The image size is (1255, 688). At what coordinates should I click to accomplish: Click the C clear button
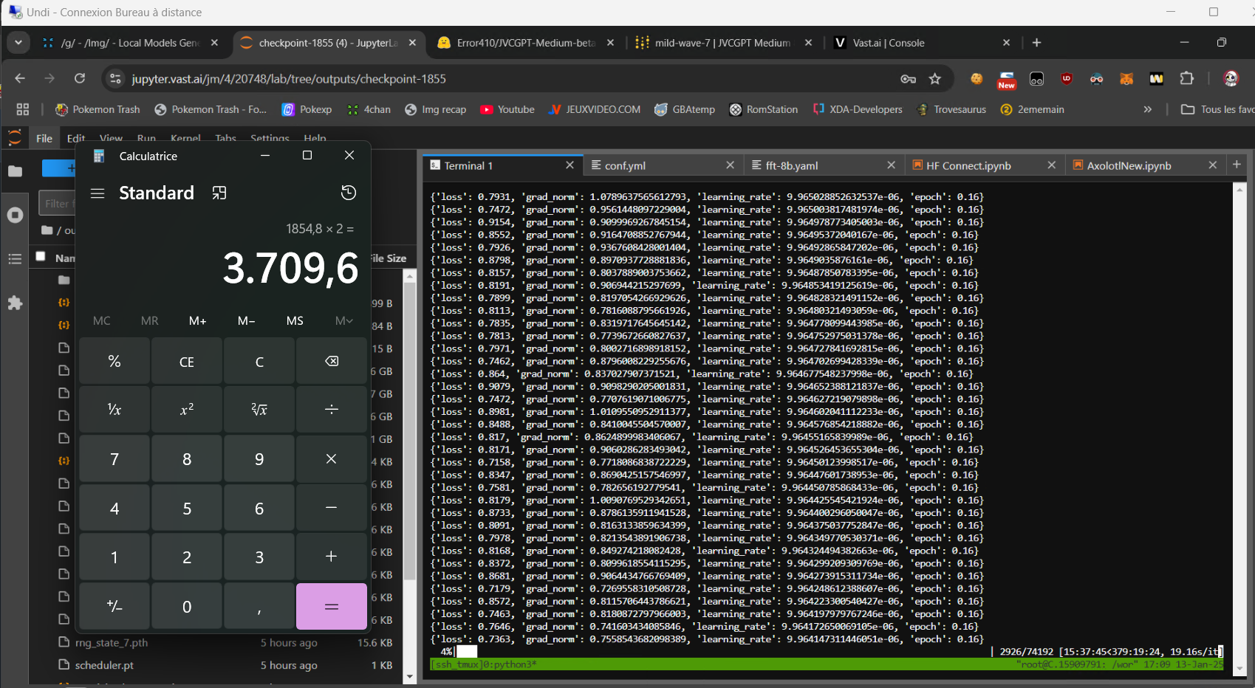coord(259,362)
